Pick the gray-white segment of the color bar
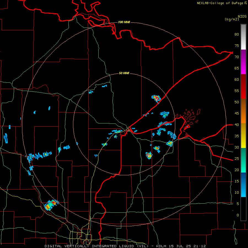The image size is (248, 248). (x=243, y=37)
